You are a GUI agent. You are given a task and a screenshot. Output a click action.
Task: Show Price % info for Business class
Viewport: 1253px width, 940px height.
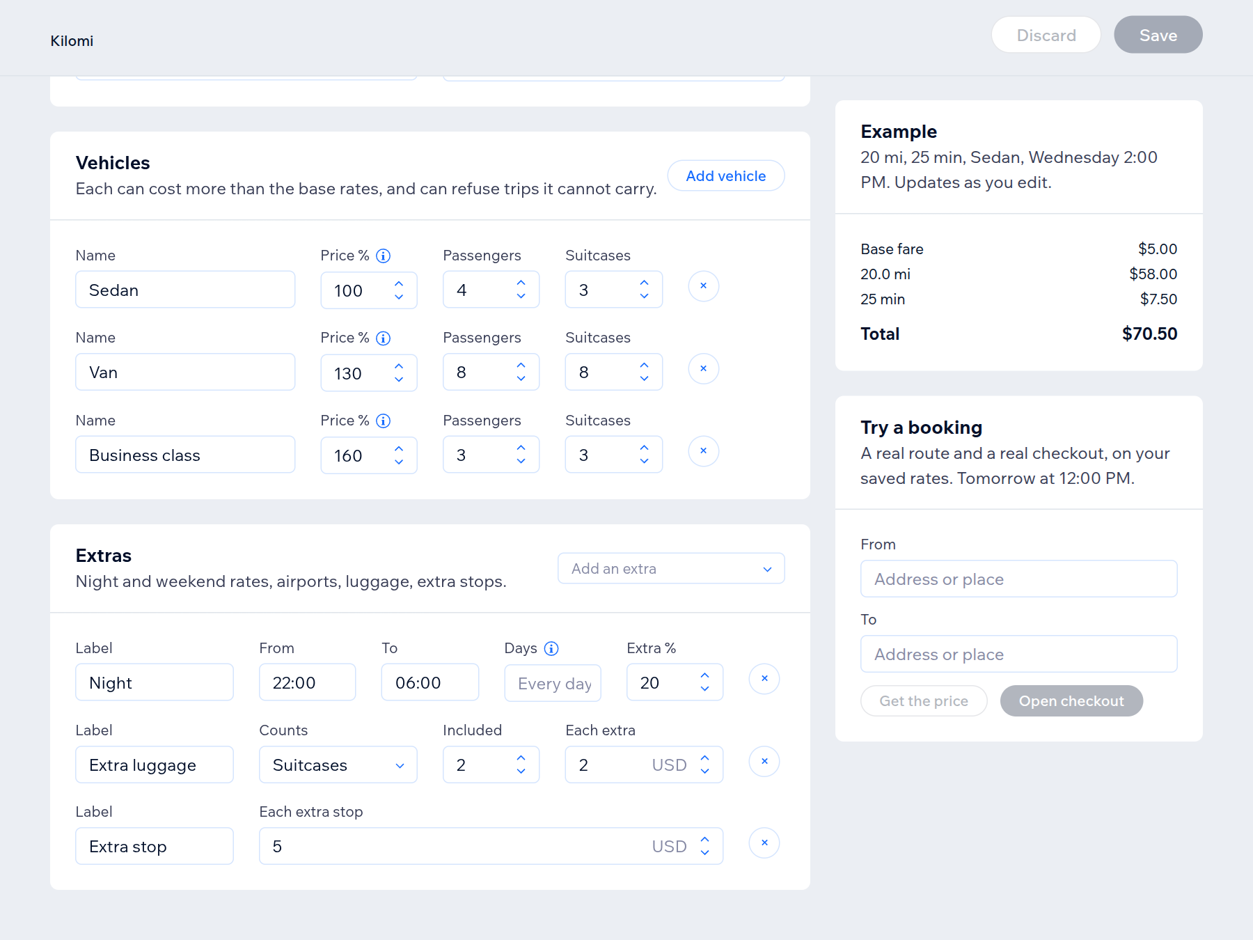(x=383, y=421)
